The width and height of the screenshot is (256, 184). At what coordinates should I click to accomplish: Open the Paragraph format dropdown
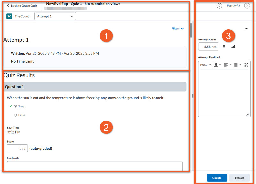click(x=205, y=65)
